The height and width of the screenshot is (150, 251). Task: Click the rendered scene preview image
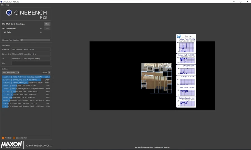pos(156,78)
